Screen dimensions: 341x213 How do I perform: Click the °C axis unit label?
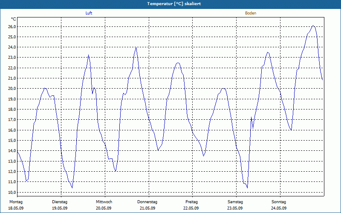pyautogui.click(x=13, y=19)
